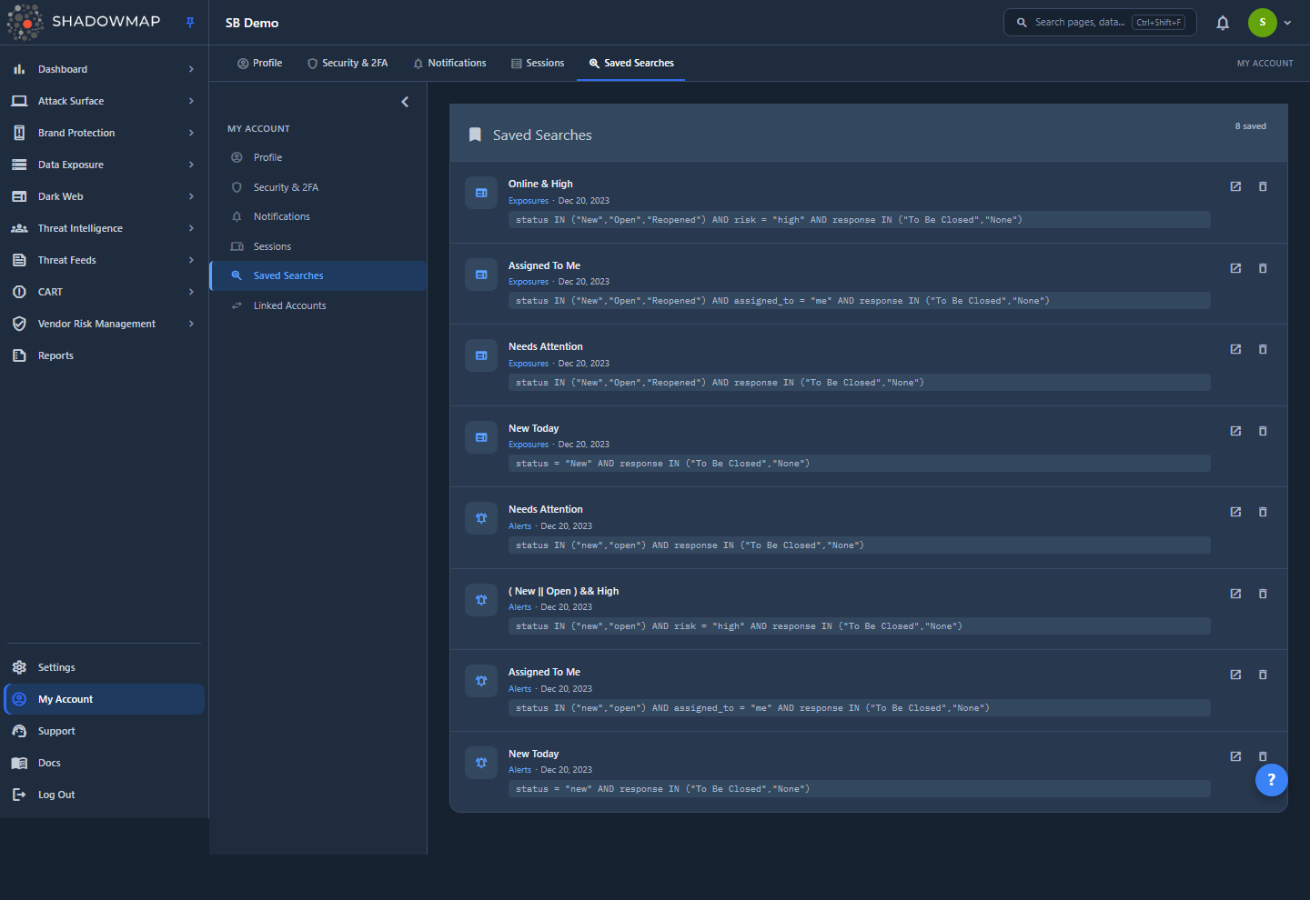Click the Exposures link under 'Online & High'

click(529, 201)
